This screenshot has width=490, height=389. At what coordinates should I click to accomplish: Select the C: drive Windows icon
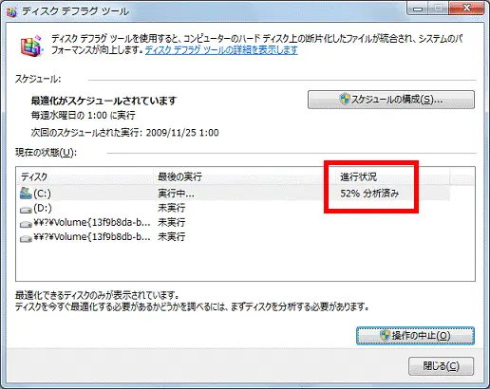pyautogui.click(x=26, y=193)
